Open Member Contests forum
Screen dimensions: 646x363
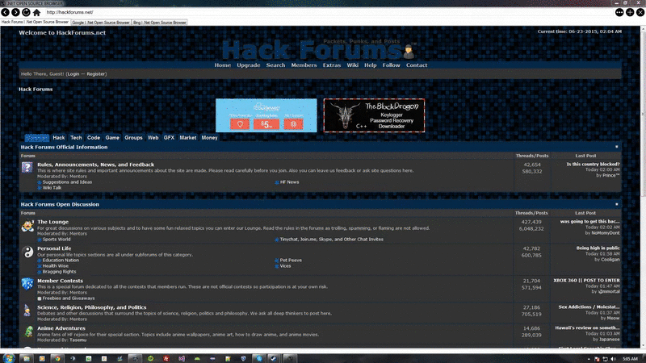(x=60, y=281)
